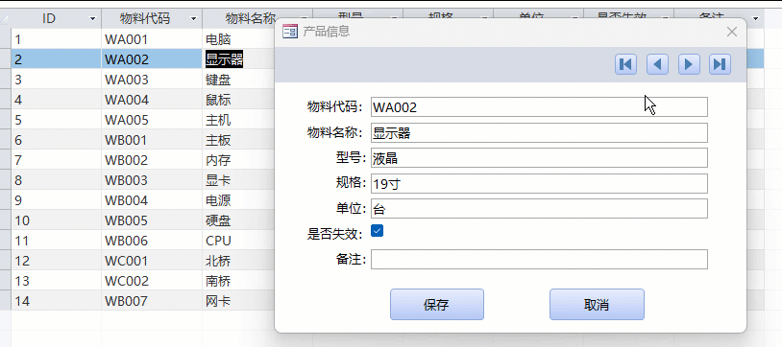This screenshot has height=347, width=782.
Task: Focus the empty 备注 field
Action: (539, 260)
